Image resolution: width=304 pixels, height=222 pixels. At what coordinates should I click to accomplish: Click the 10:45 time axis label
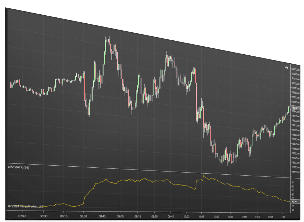click(x=230, y=217)
